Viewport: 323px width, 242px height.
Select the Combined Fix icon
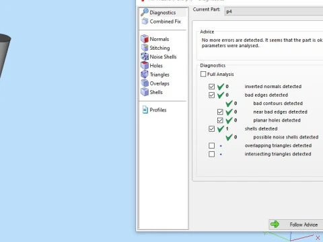click(145, 22)
